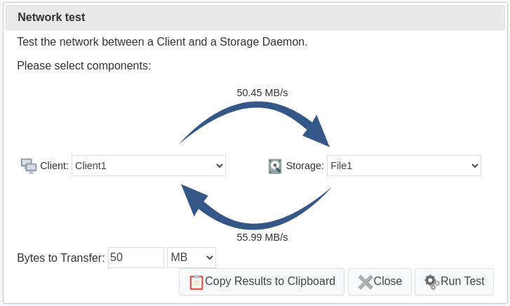
Task: Copy Results to Clipboard
Action: [x=262, y=282]
